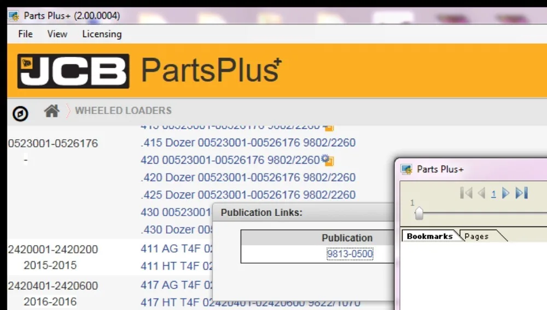Go to the Home icon
This screenshot has height=310, width=547.
tap(51, 111)
